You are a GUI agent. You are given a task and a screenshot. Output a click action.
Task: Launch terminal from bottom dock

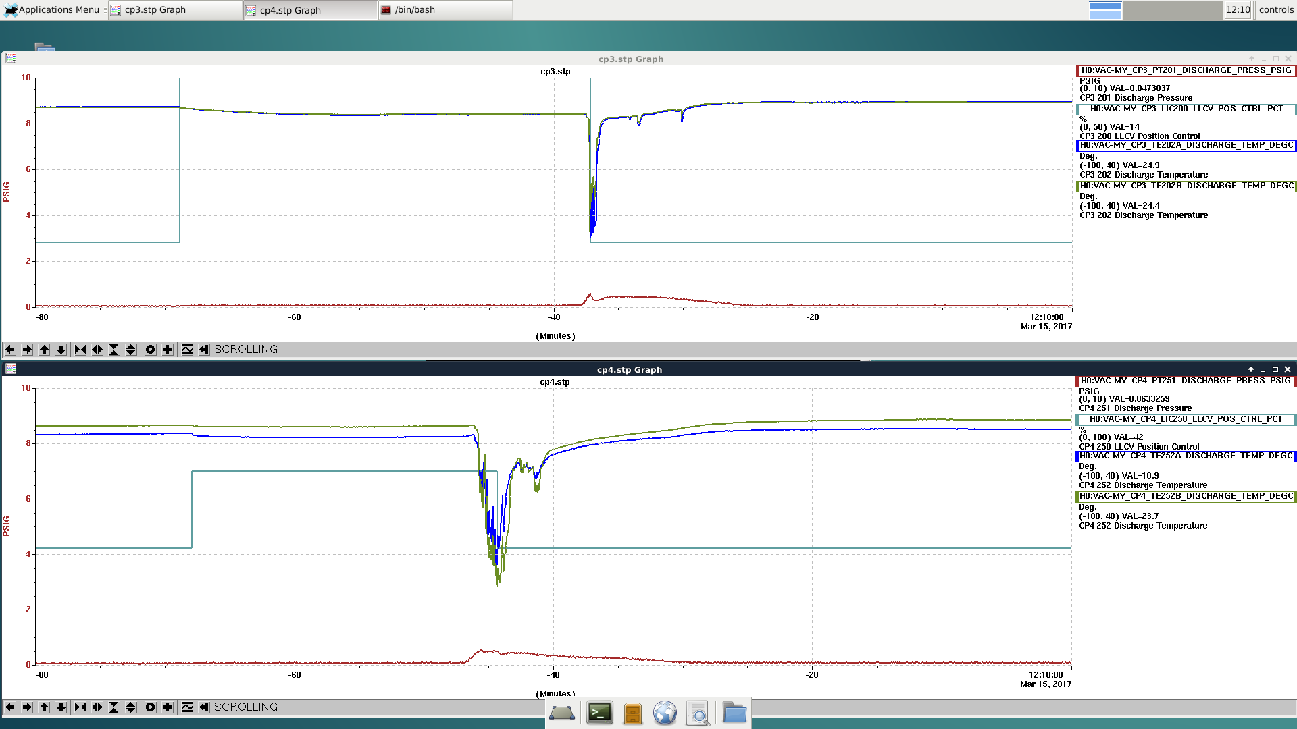coord(599,713)
